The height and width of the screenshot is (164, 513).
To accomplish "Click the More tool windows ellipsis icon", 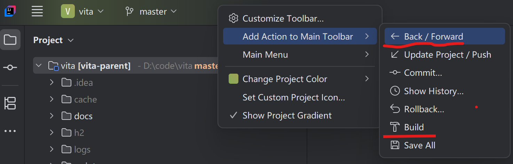I will coord(10,131).
